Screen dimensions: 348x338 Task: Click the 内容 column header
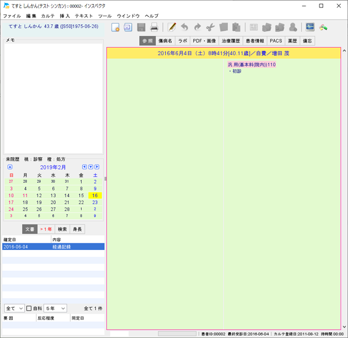point(78,239)
